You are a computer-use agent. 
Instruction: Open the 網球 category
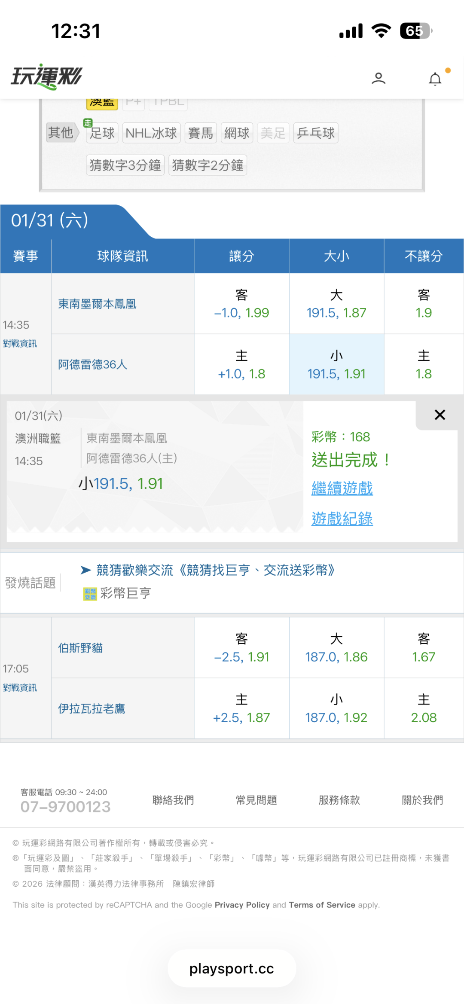(x=237, y=133)
